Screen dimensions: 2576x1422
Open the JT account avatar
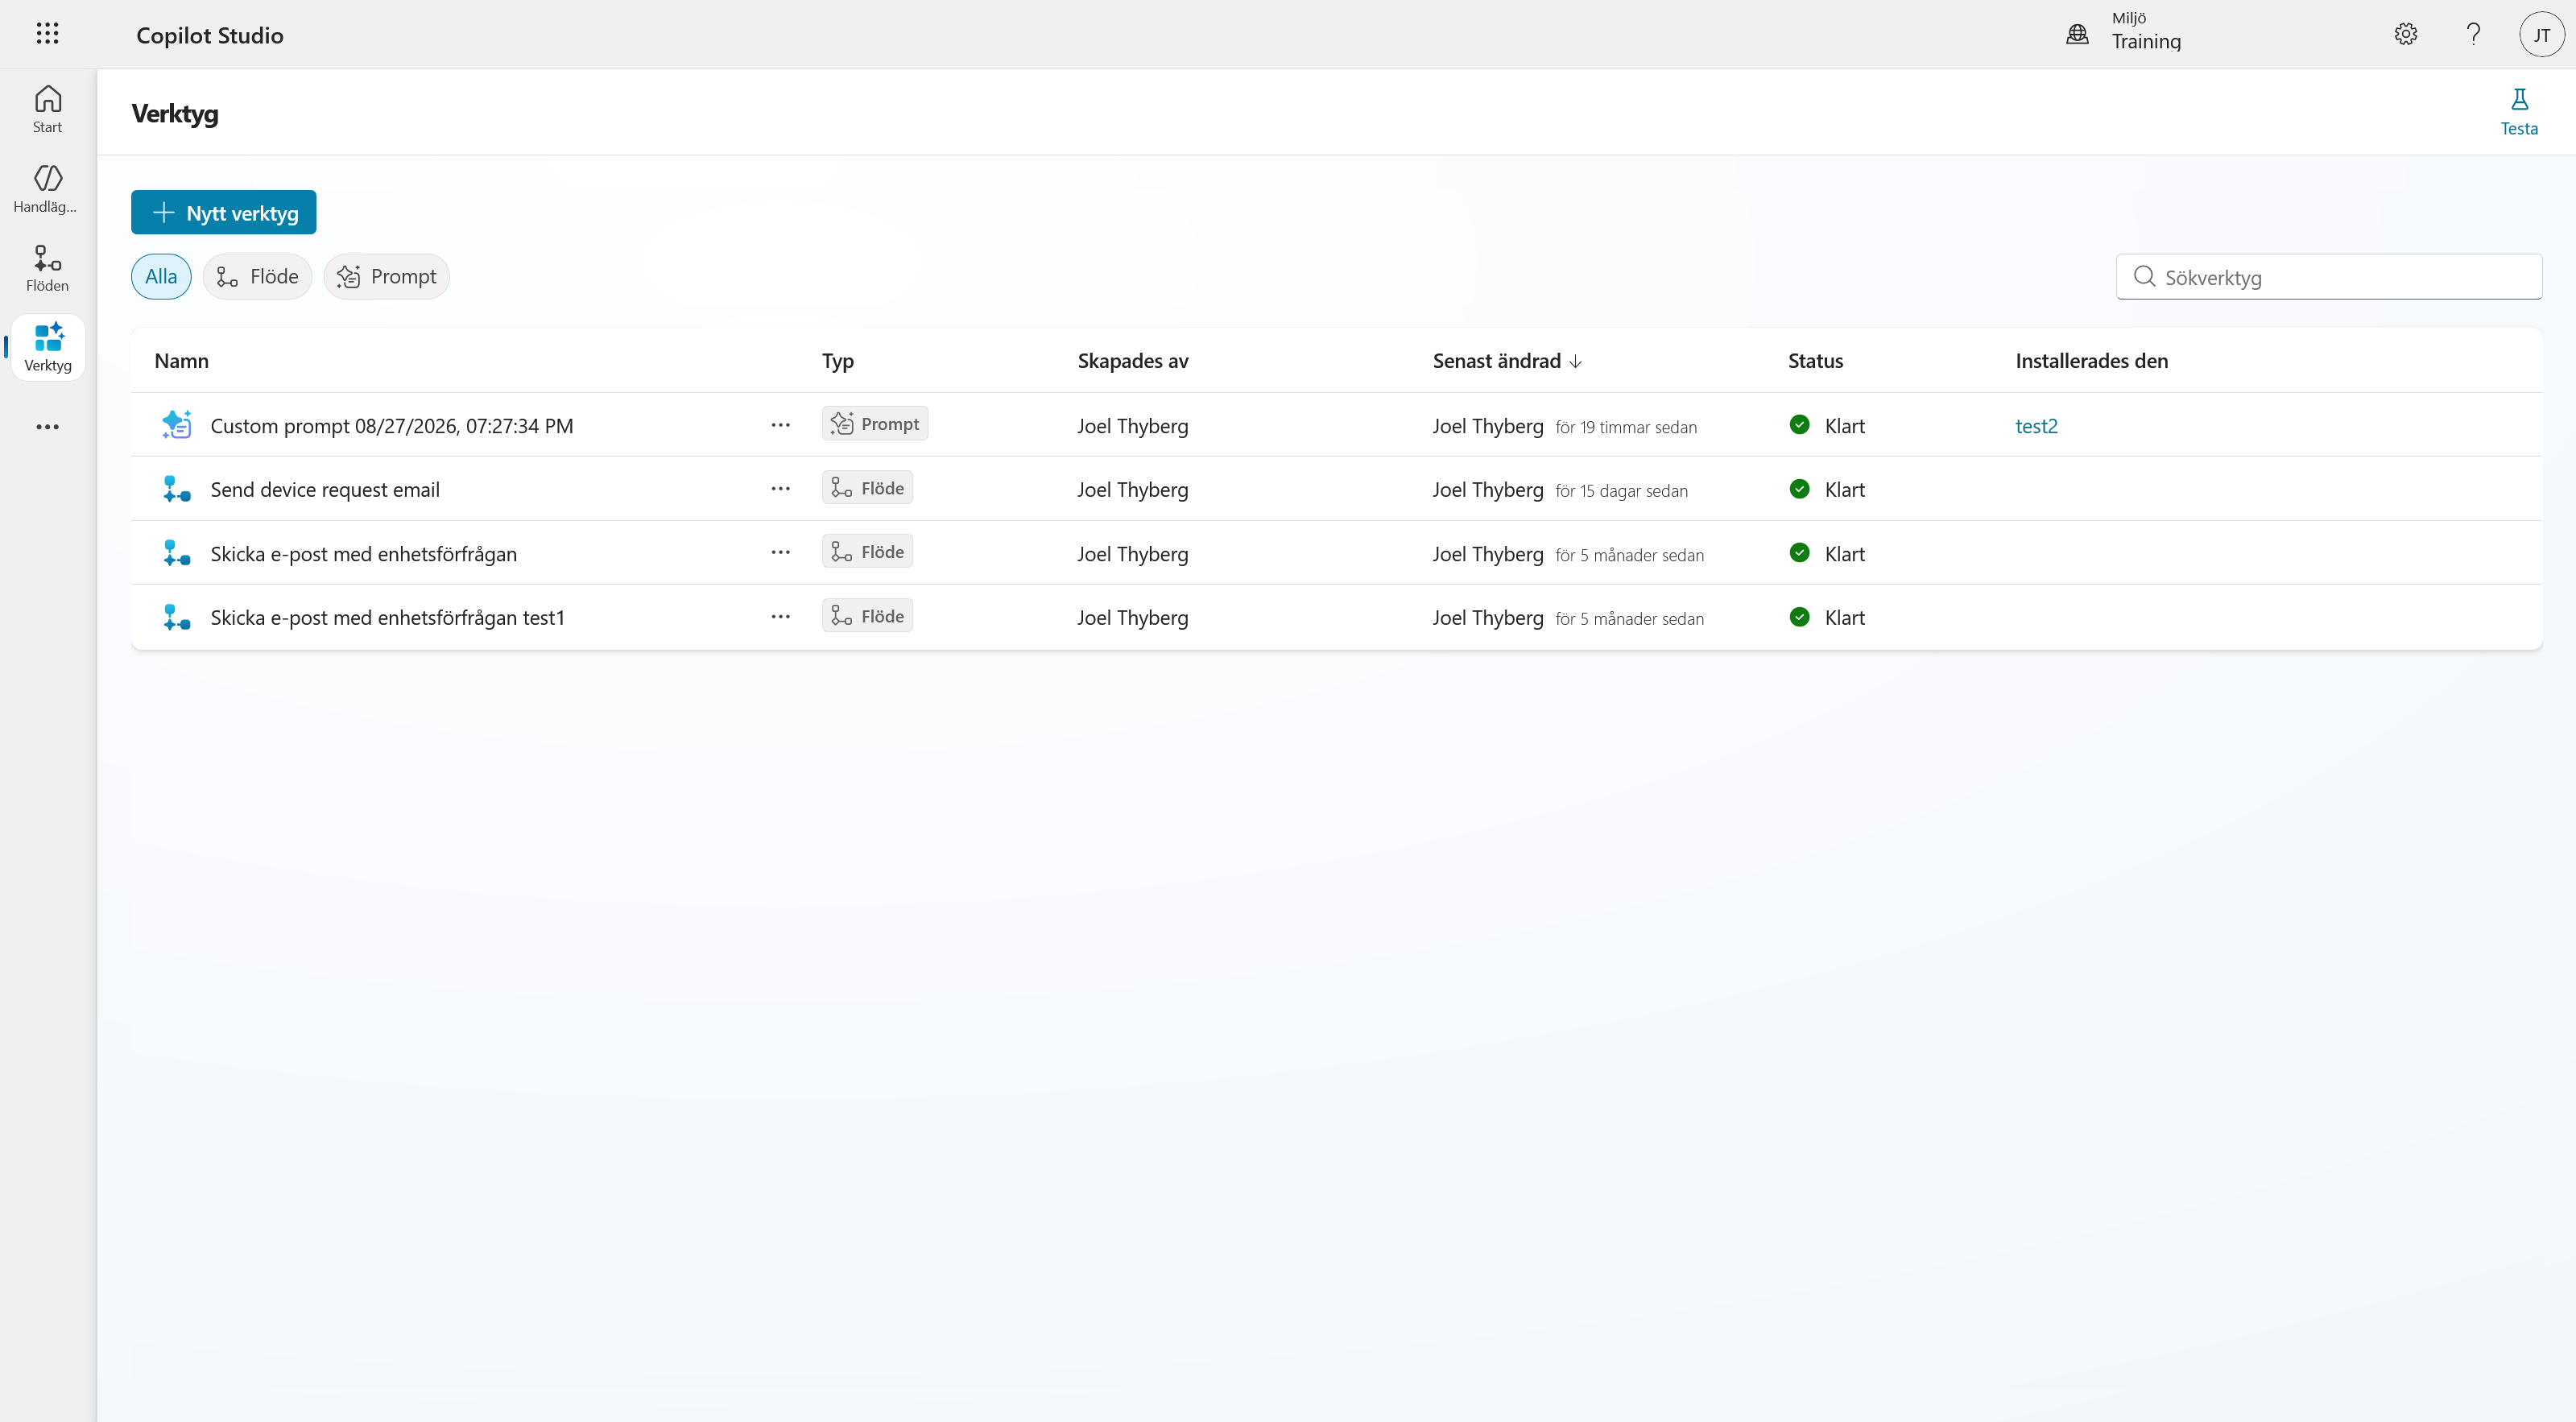pyautogui.click(x=2541, y=34)
